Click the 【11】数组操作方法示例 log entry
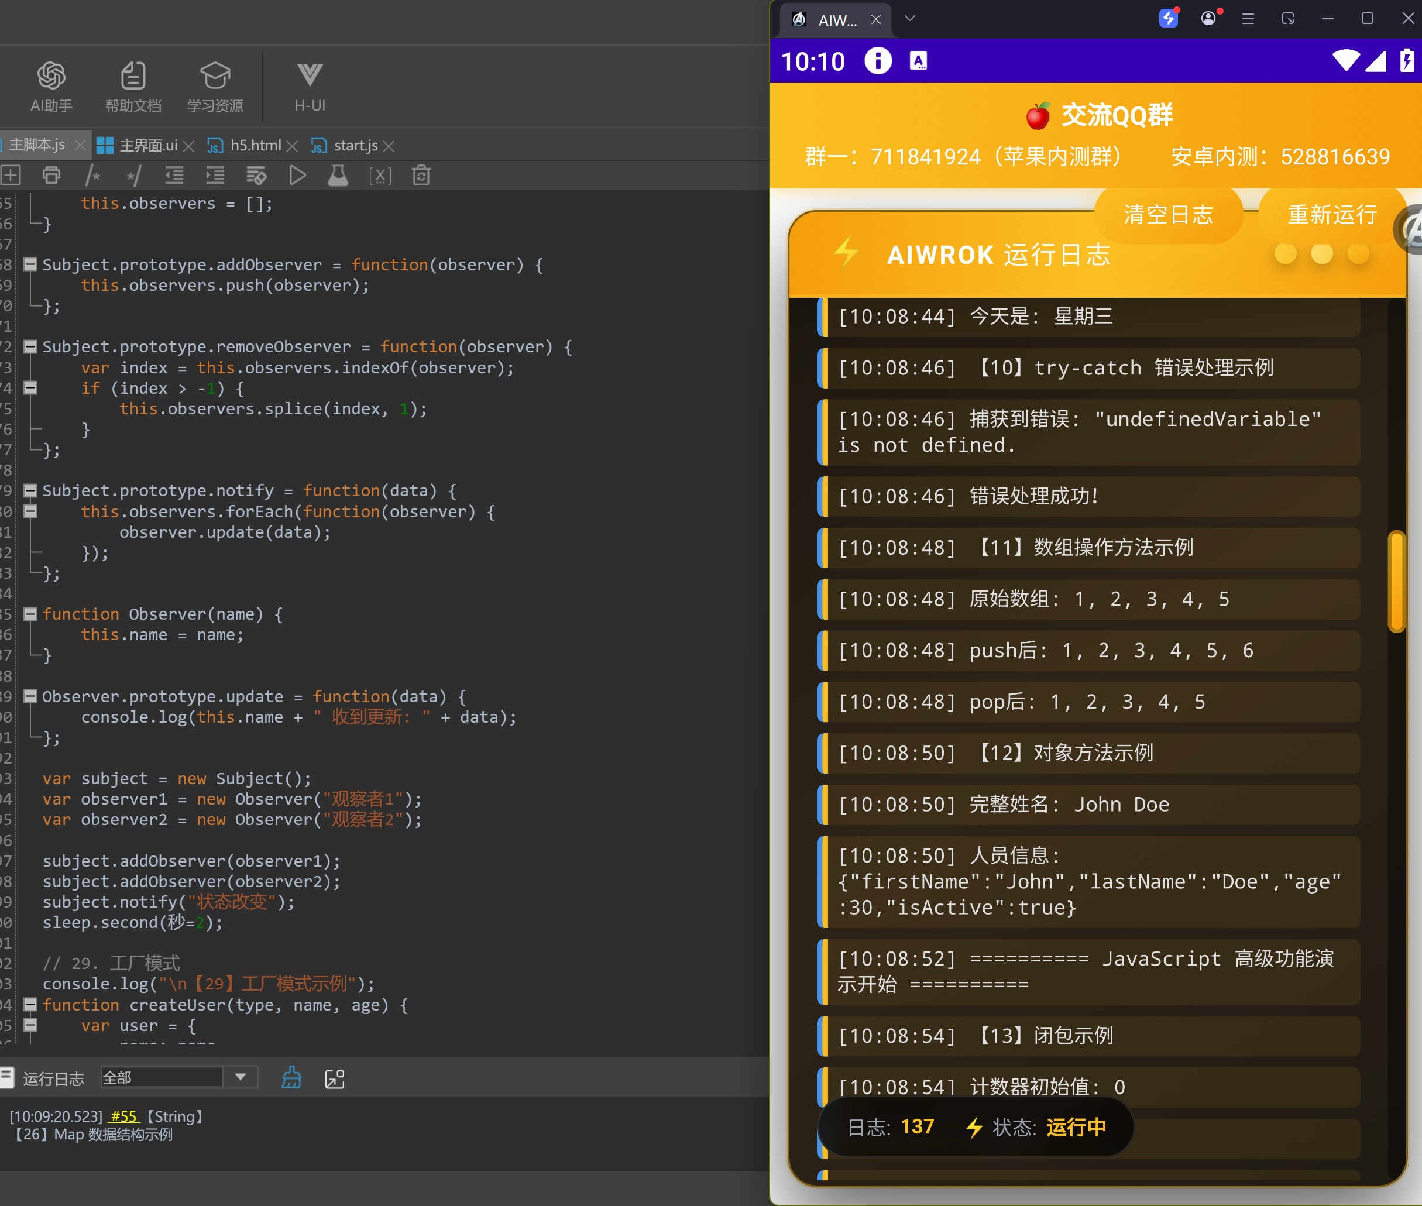 [x=1088, y=548]
